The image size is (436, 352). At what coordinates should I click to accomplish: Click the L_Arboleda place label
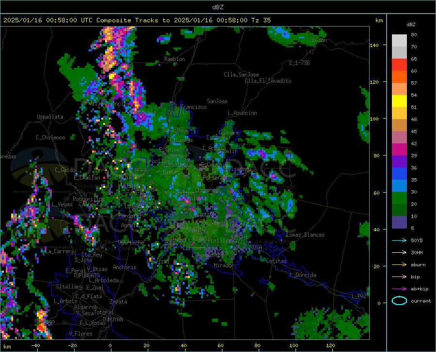click(x=104, y=280)
